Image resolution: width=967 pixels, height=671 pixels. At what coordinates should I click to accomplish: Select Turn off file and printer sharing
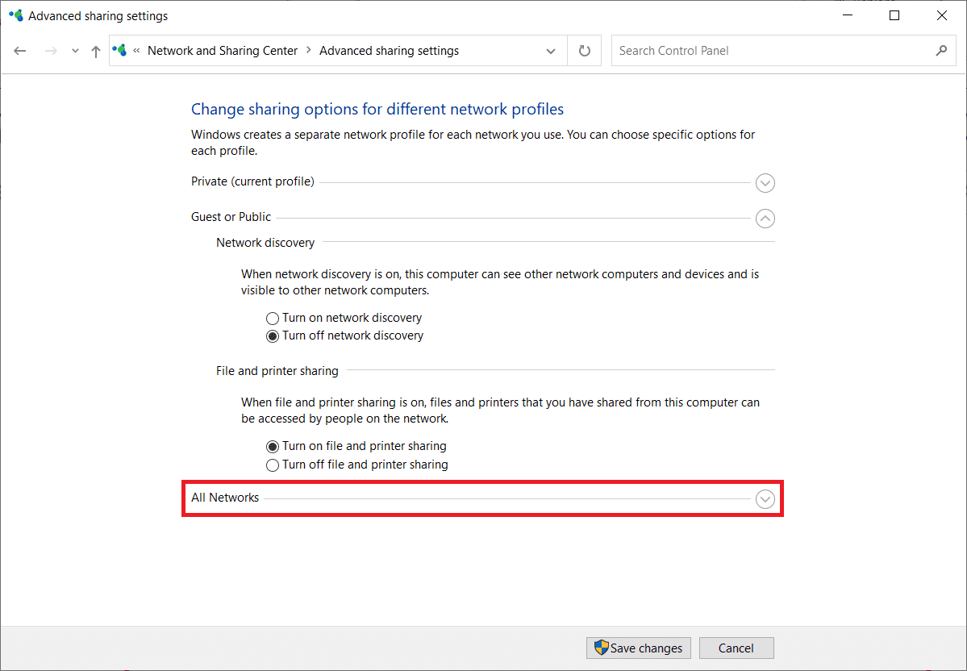[x=273, y=465]
